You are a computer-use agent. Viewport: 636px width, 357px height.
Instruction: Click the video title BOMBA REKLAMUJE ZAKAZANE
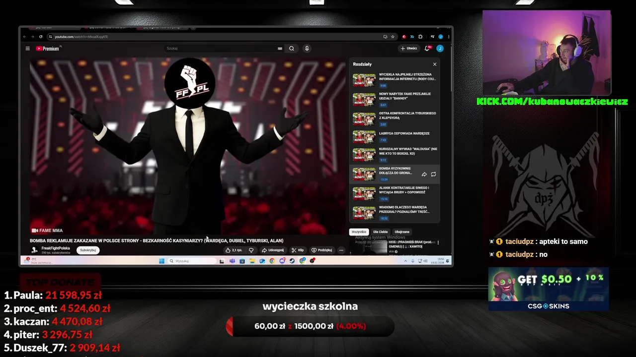pos(157,240)
